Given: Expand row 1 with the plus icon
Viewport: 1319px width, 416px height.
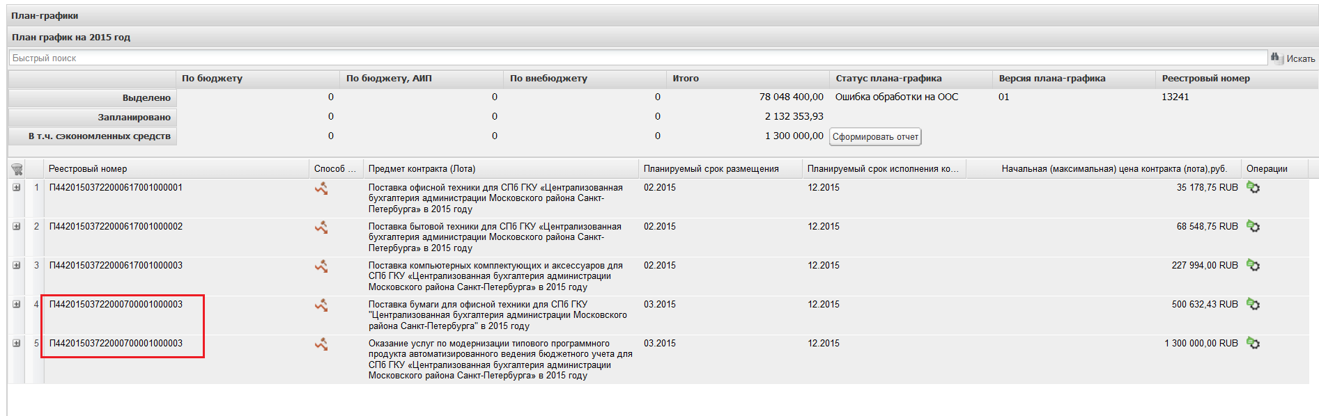Looking at the screenshot, I should tap(17, 187).
